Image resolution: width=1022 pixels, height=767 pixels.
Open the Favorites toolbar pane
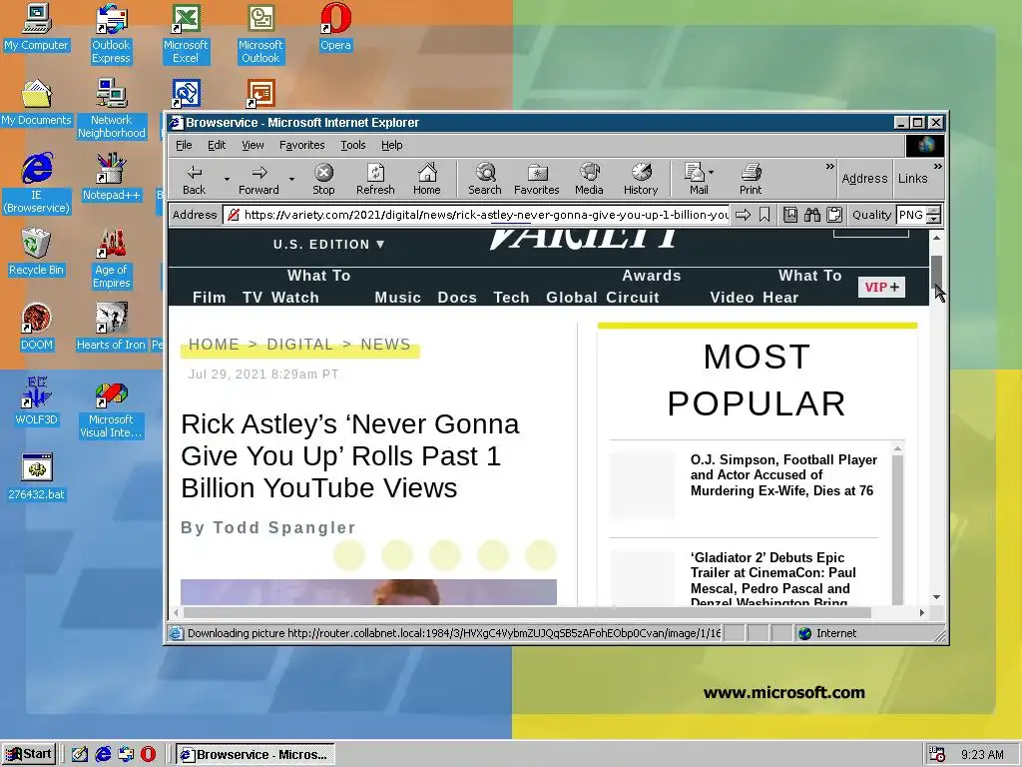(x=536, y=180)
